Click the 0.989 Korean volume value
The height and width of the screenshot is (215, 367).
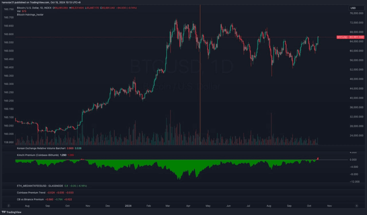coord(70,148)
